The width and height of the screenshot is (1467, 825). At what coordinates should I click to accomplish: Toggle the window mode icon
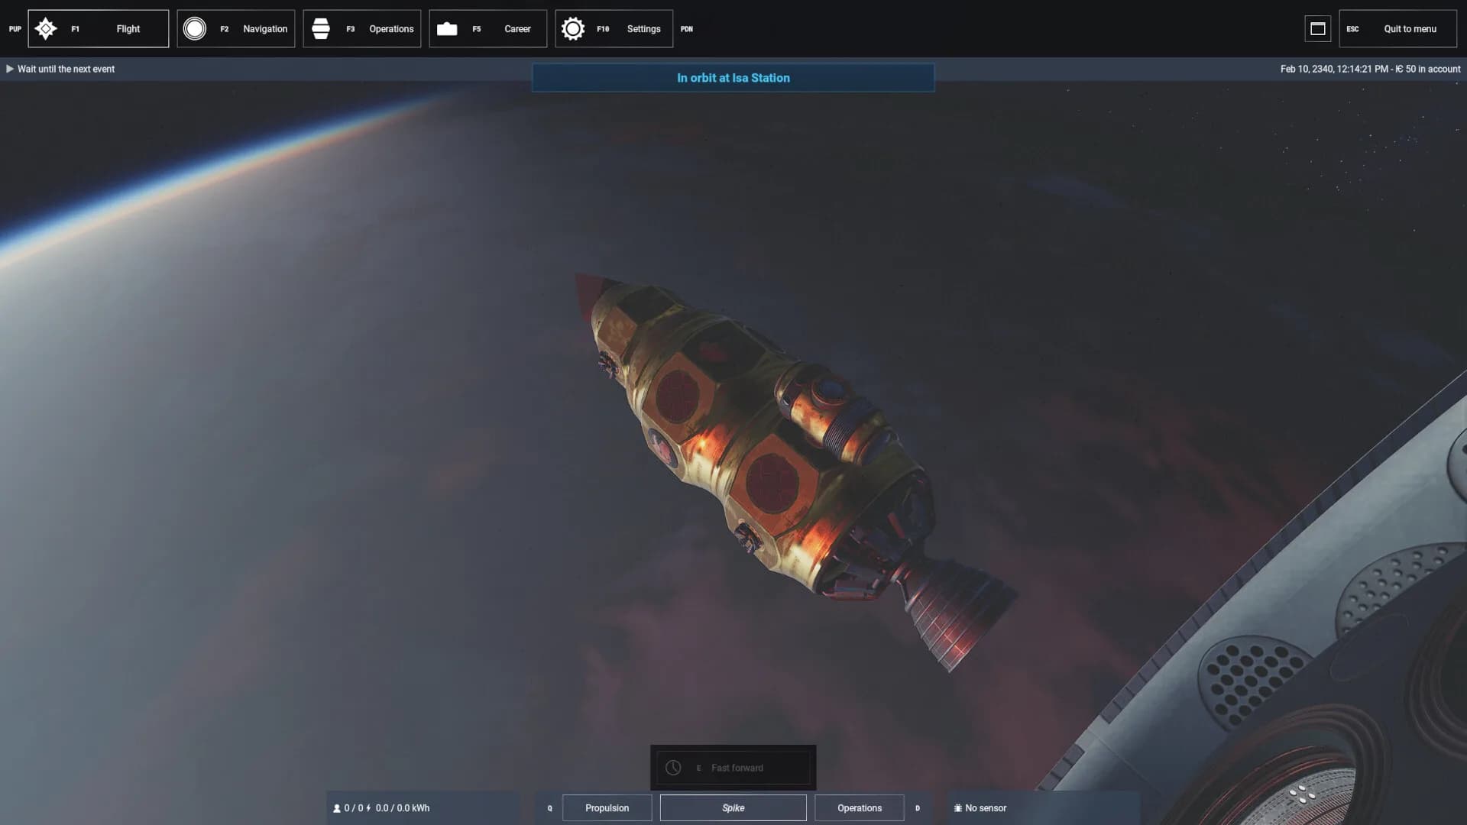click(x=1318, y=29)
